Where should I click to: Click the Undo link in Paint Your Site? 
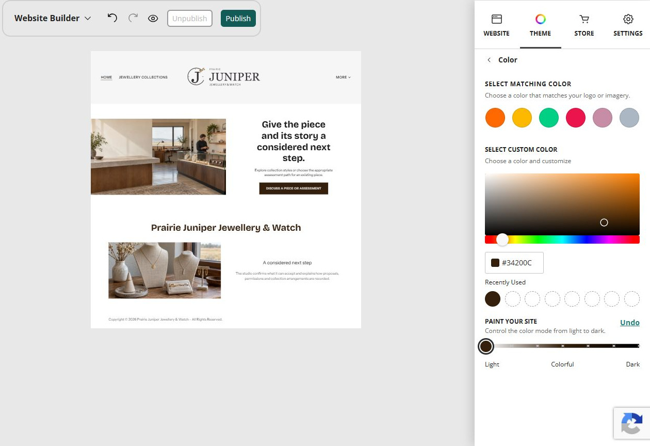tap(630, 323)
